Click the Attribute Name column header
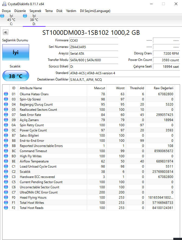Screen dimensions: 182x240 [x=52, y=88]
